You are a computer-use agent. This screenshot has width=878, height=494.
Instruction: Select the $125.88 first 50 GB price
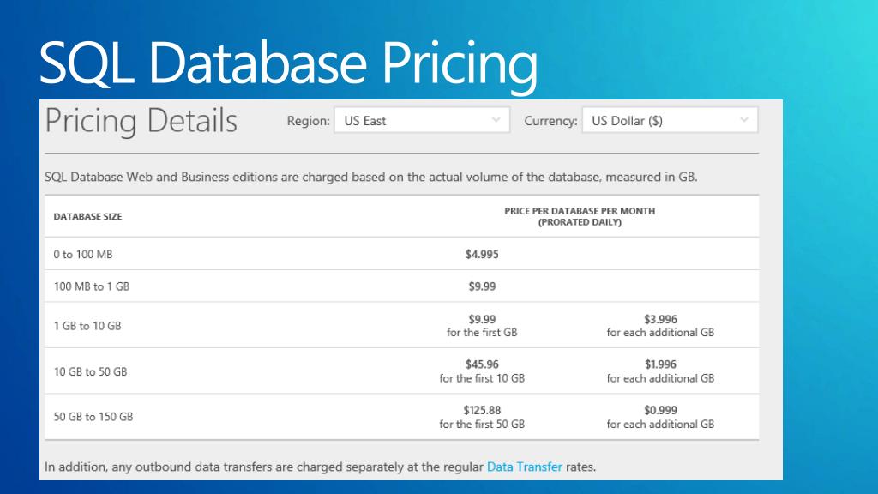pyautogui.click(x=482, y=410)
